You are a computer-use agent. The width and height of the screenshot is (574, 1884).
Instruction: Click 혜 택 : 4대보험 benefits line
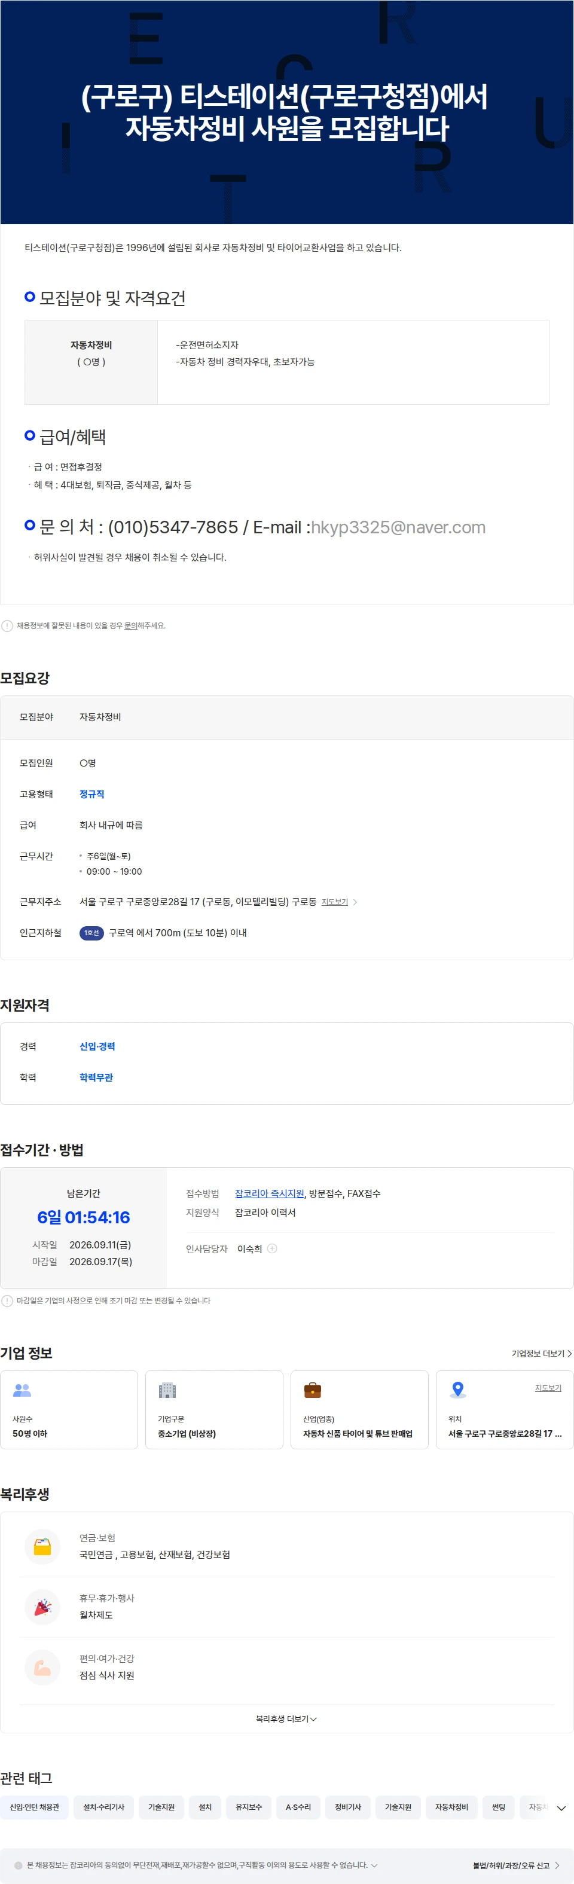point(112,485)
